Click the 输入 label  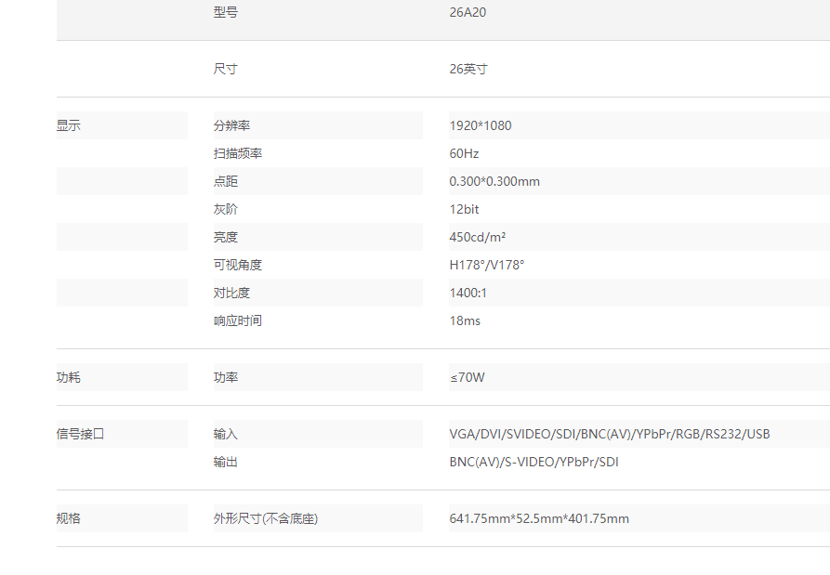[226, 434]
